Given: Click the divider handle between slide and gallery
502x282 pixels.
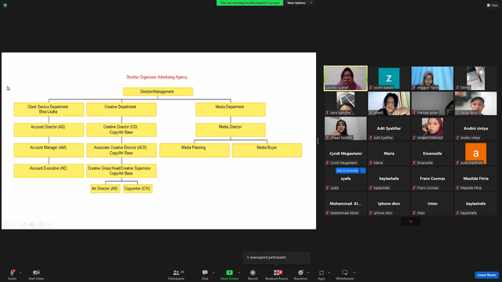Looking at the screenshot, I should (x=318, y=141).
